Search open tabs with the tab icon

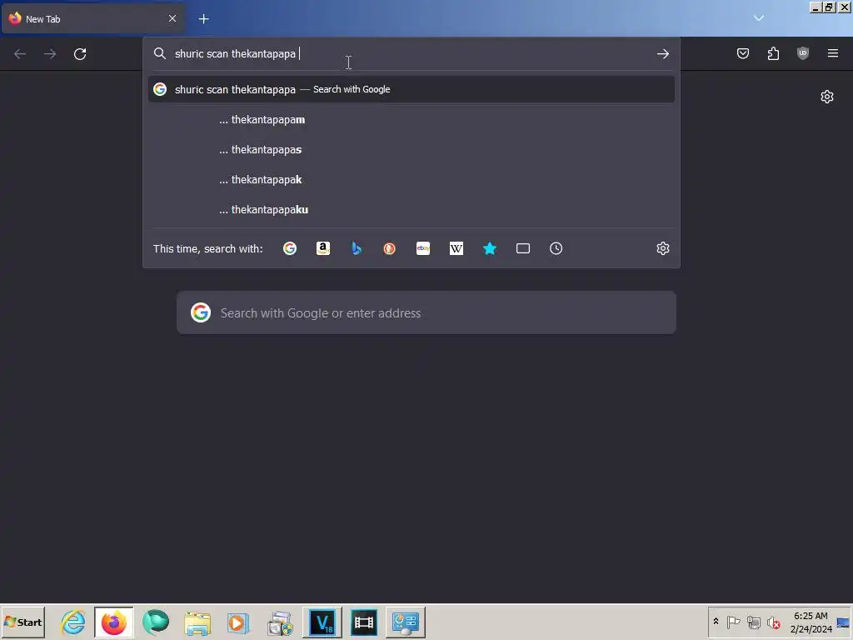point(523,248)
